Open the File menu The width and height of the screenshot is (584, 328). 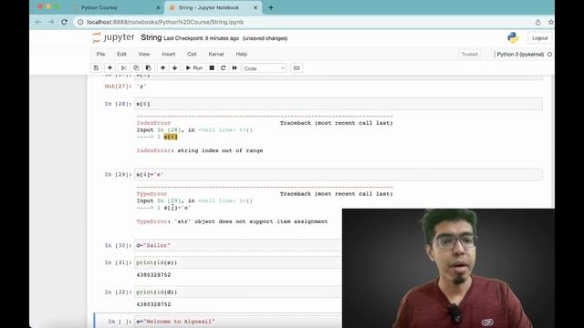[100, 54]
